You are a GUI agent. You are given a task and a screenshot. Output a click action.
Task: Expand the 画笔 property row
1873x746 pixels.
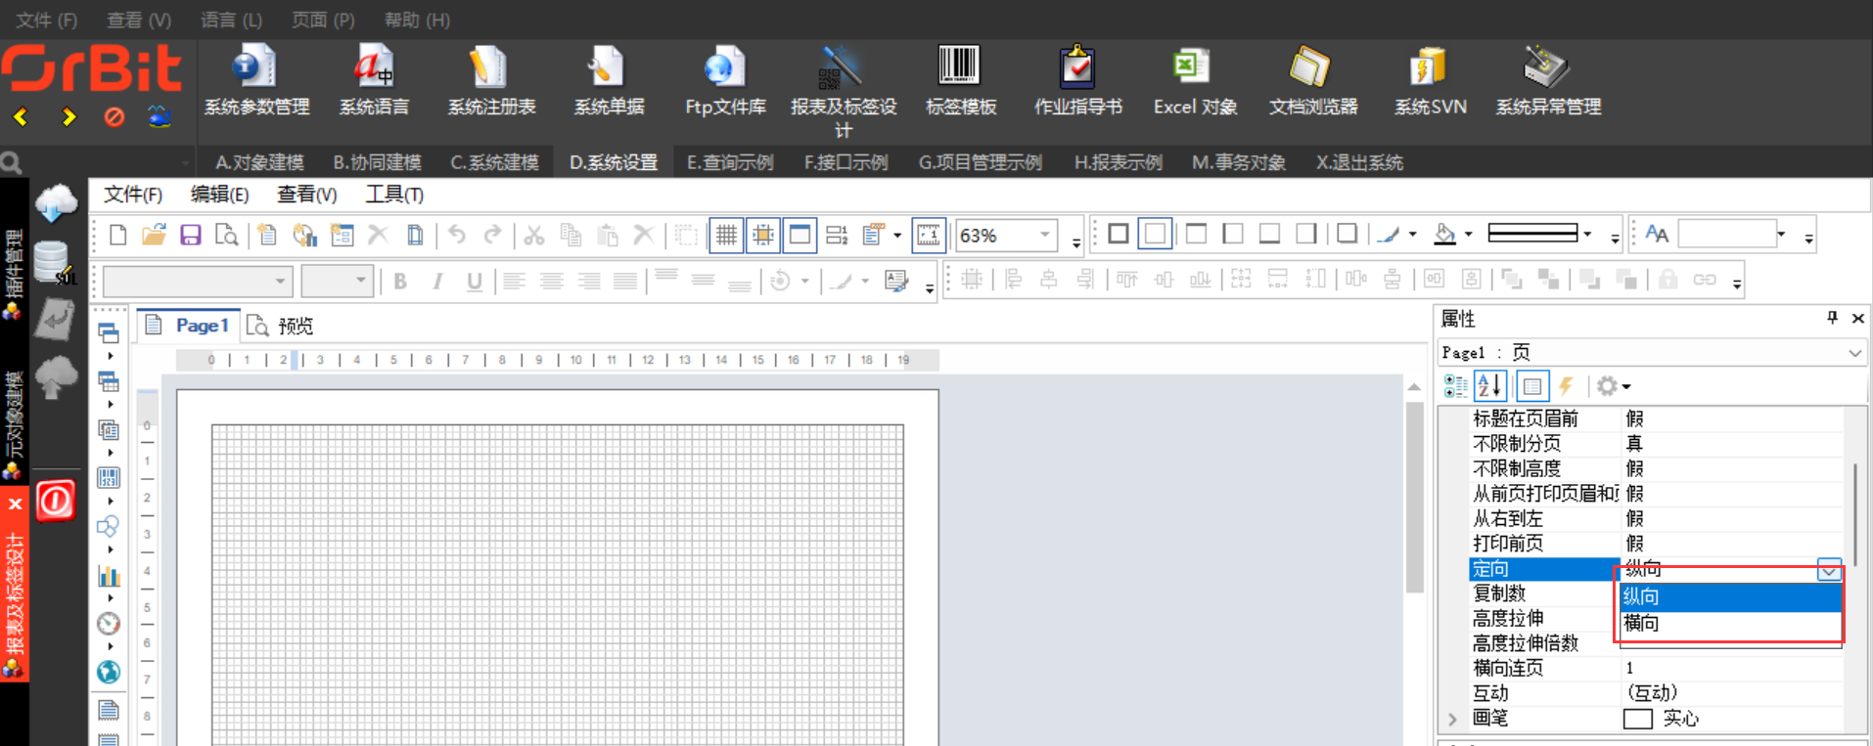1452,719
